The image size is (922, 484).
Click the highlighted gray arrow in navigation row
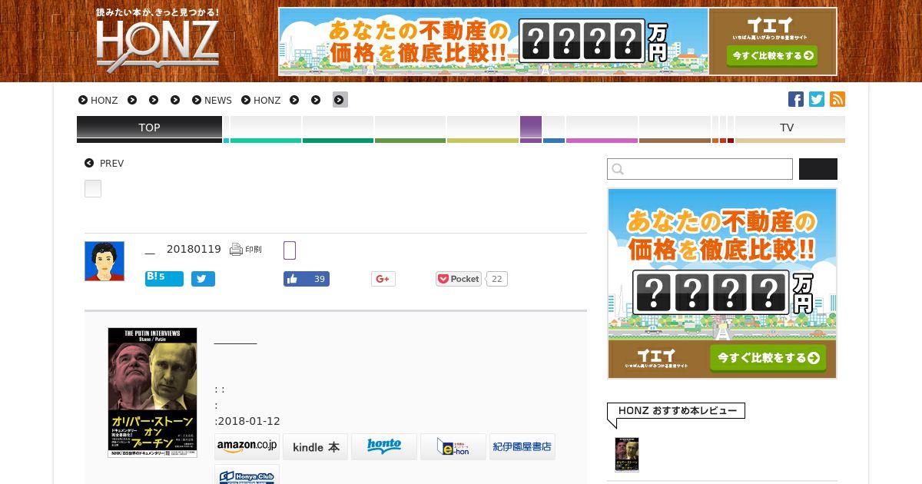pos(340,100)
